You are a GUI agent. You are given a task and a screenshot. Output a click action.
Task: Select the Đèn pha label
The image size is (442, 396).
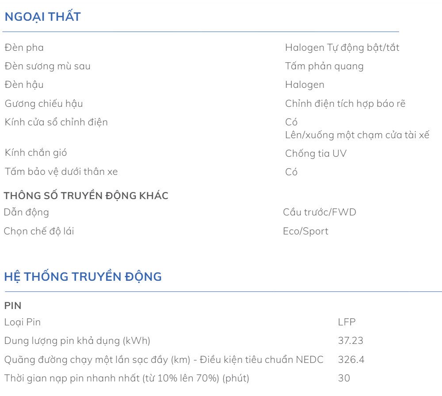pos(24,48)
